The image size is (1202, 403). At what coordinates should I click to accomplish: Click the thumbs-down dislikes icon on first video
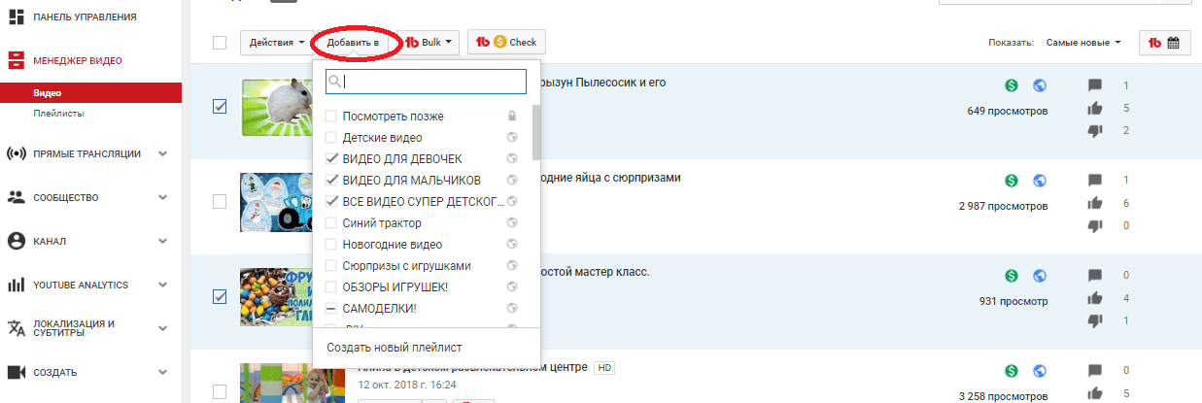(1095, 130)
